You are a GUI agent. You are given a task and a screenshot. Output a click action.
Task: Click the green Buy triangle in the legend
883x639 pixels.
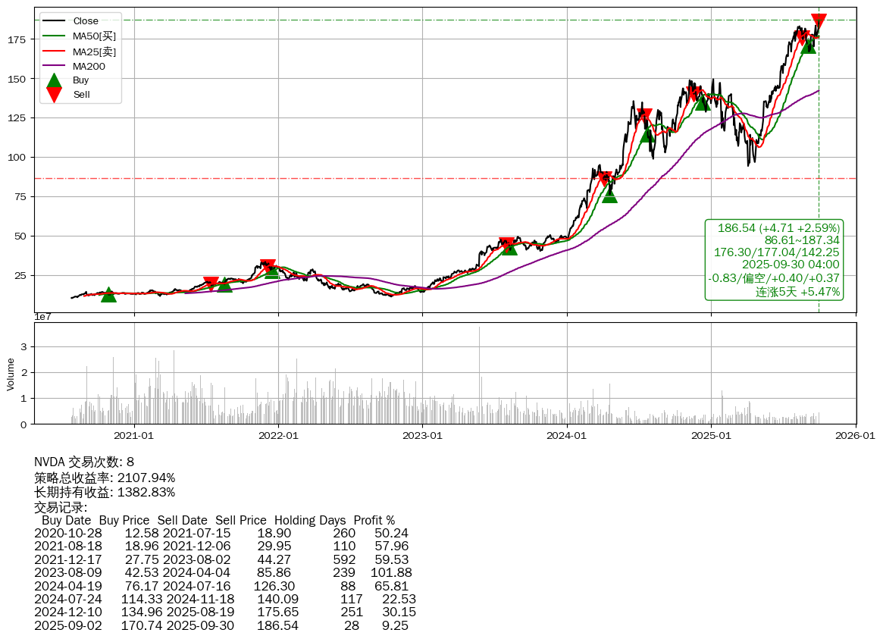coord(54,80)
